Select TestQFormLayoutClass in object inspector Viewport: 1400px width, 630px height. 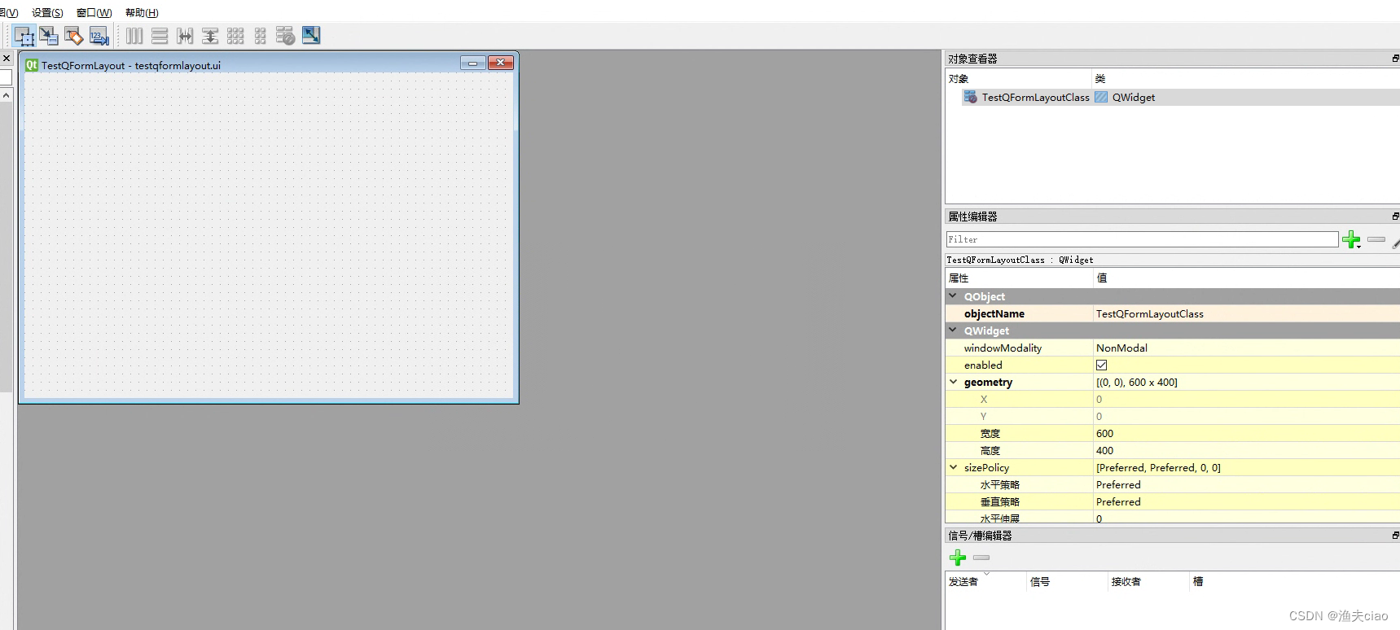coord(1035,97)
